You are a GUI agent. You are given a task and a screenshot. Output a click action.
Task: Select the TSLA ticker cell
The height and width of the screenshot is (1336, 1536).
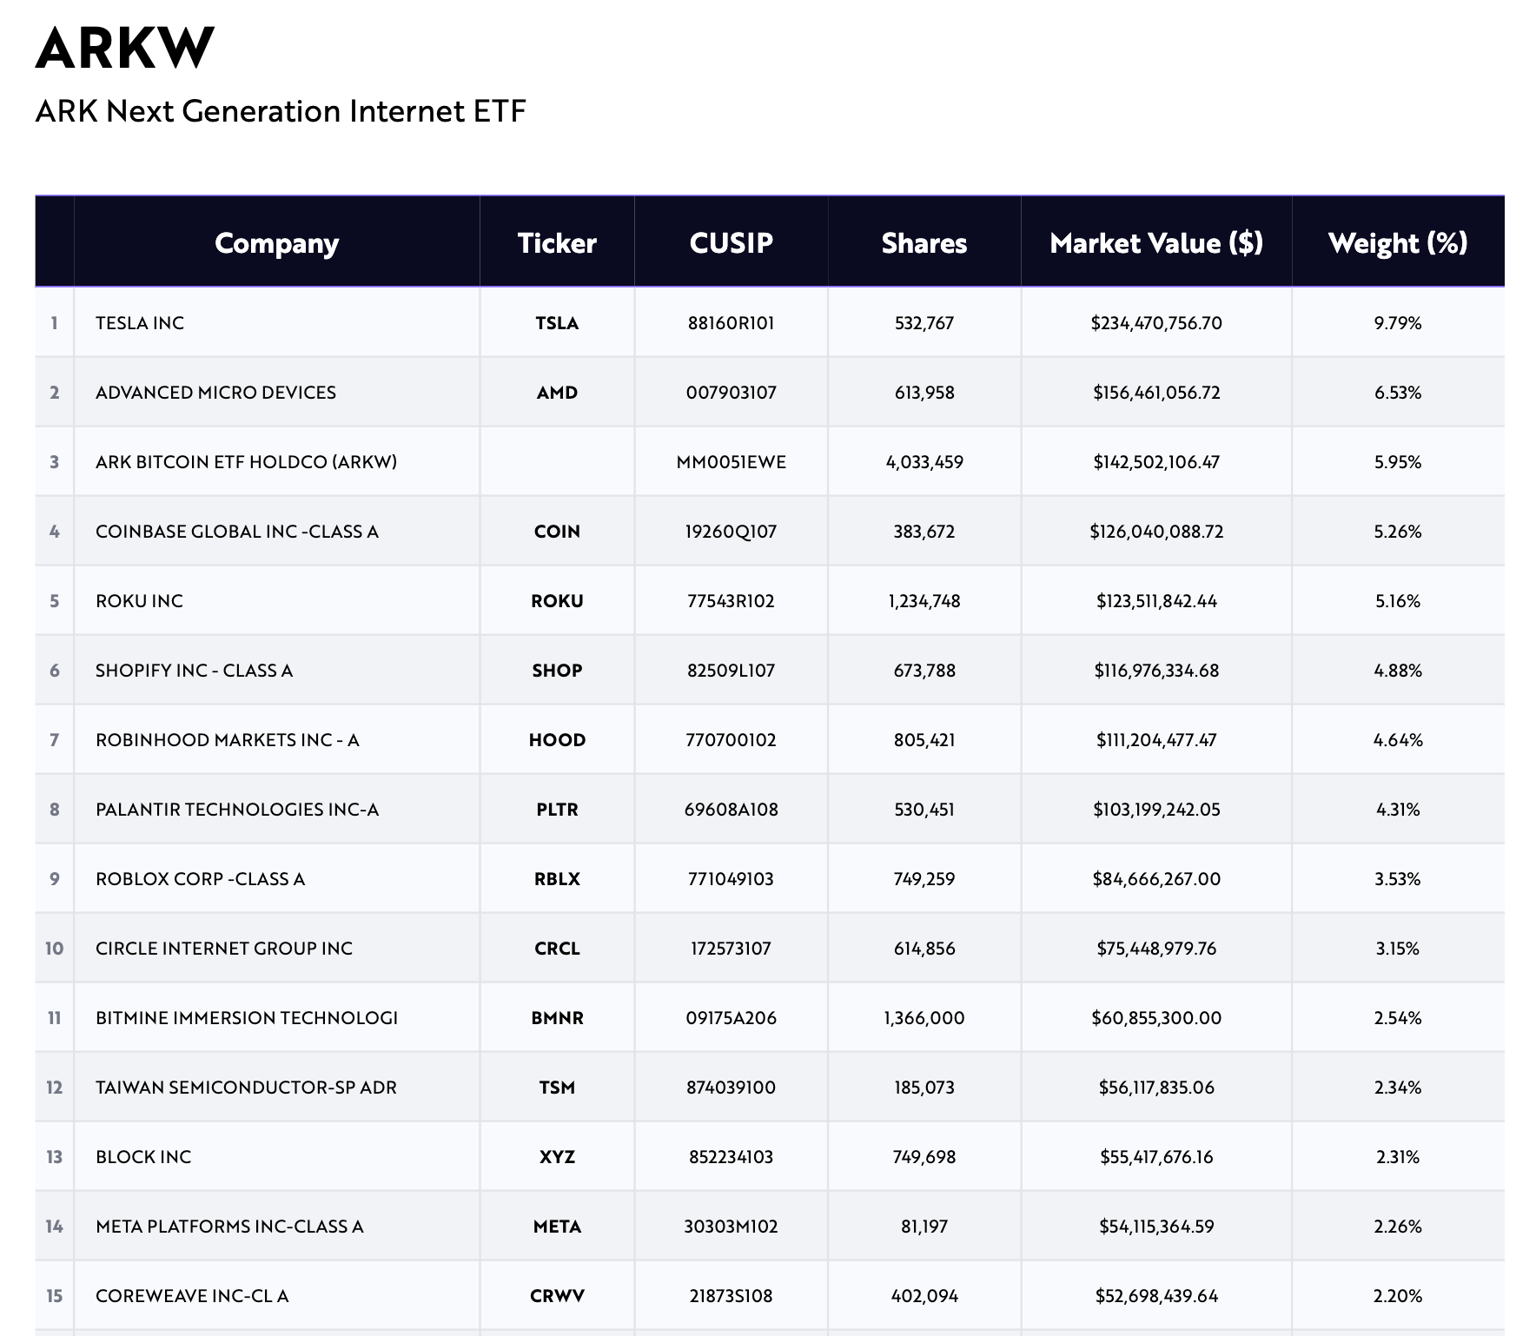click(557, 323)
